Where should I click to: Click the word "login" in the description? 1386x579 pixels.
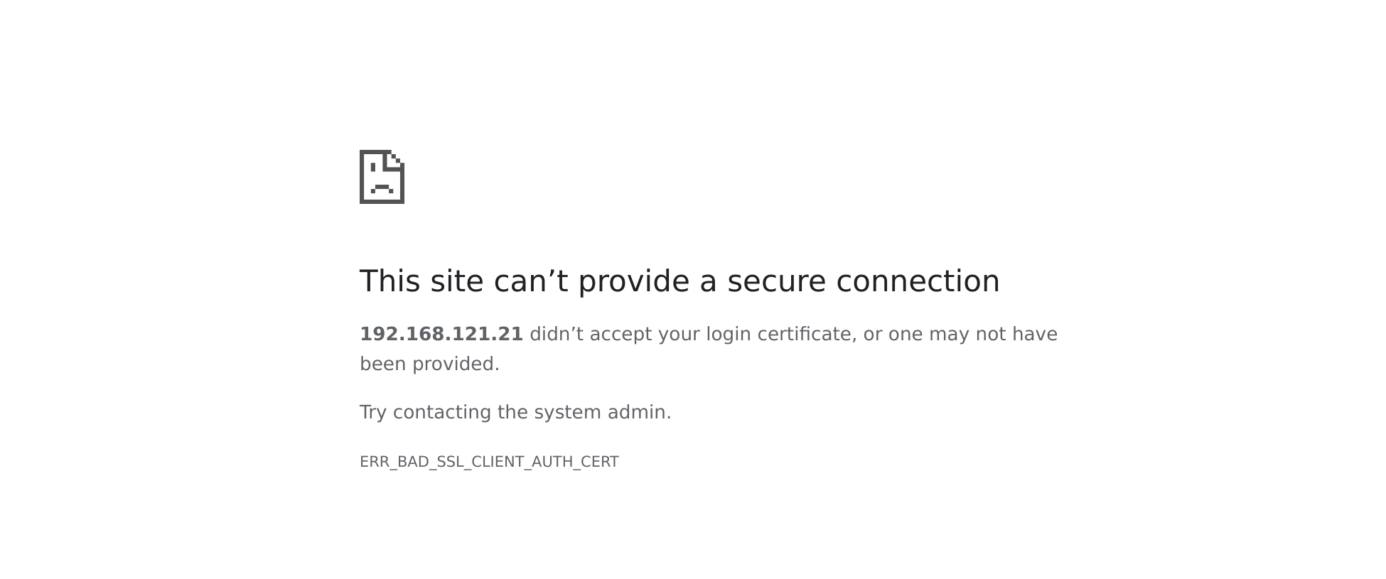coord(728,334)
